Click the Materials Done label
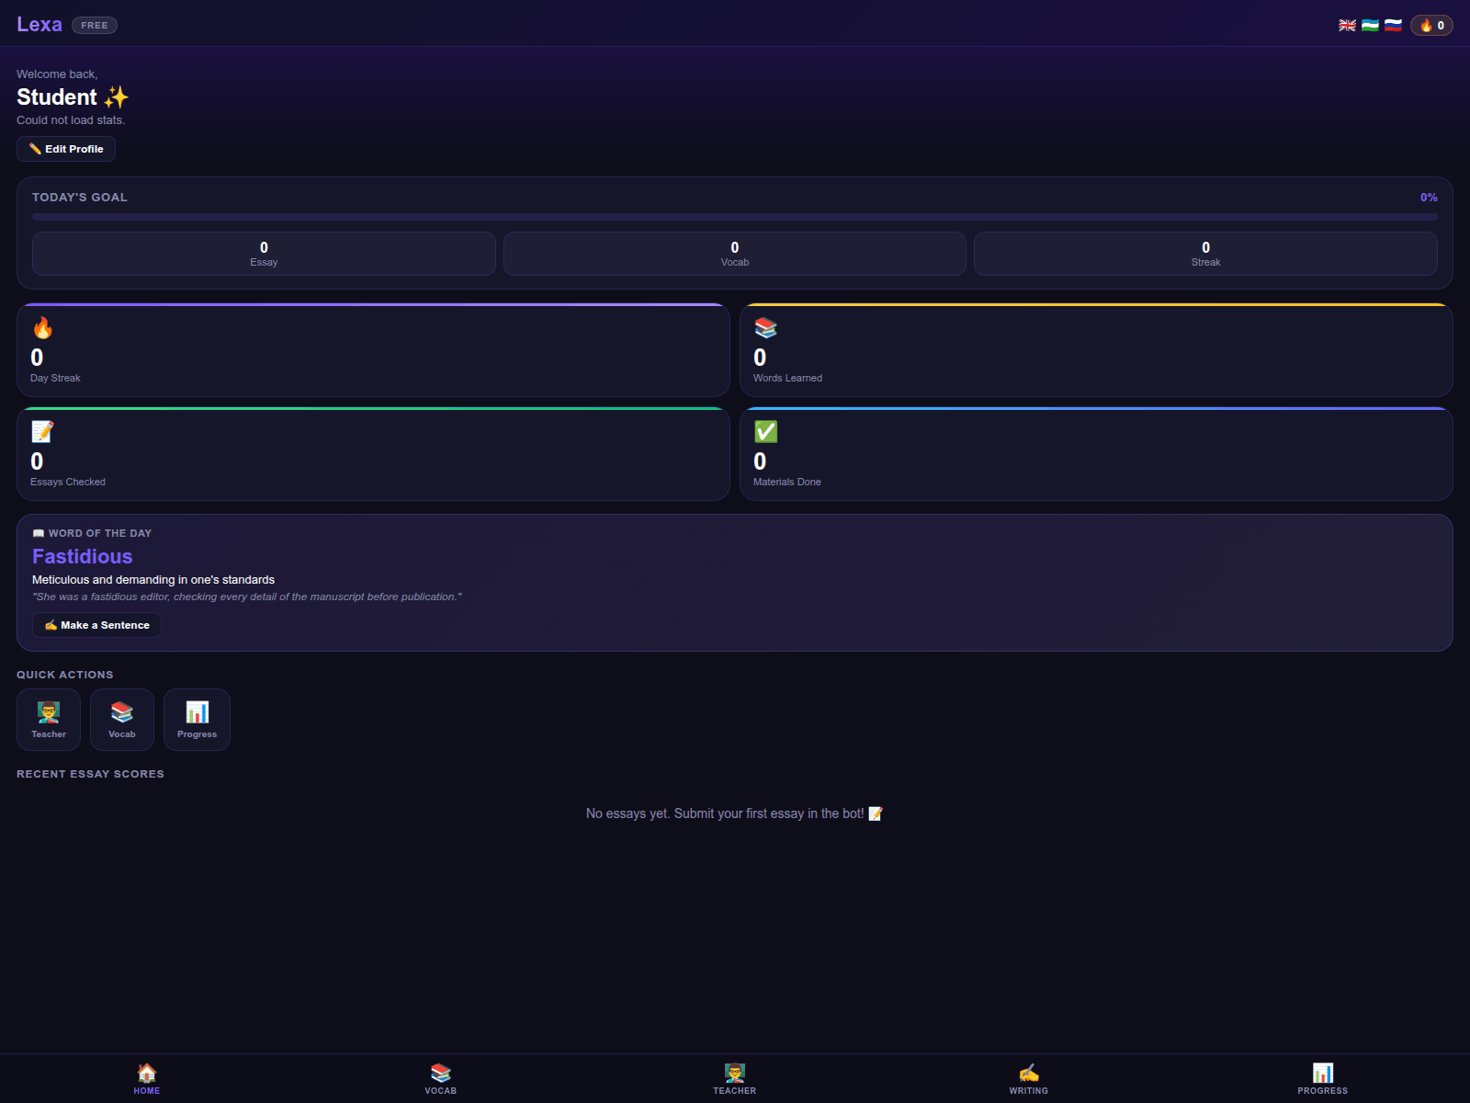1470x1103 pixels. [787, 482]
